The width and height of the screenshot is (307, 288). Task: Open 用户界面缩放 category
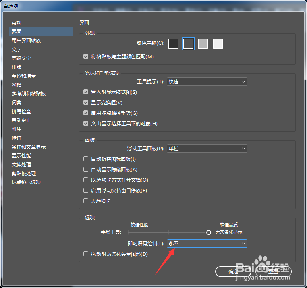(41, 40)
